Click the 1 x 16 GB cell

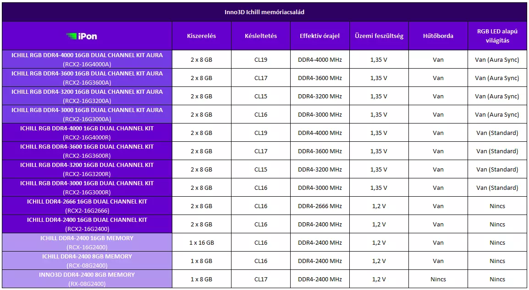[x=201, y=242]
